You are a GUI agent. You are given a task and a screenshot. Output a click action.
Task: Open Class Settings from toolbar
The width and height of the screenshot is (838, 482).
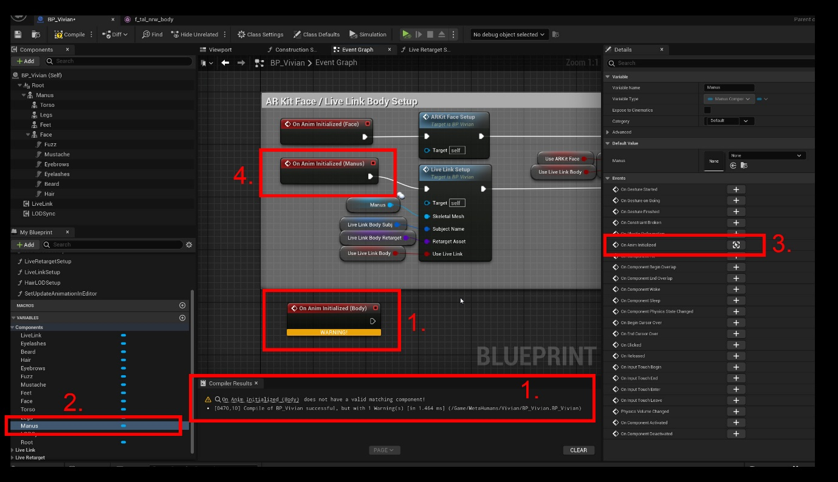(260, 35)
